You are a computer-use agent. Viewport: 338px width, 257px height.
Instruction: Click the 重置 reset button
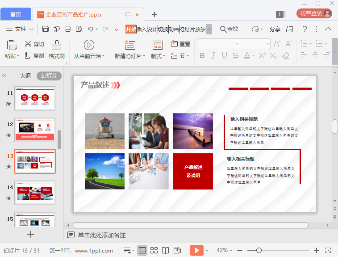point(180,44)
